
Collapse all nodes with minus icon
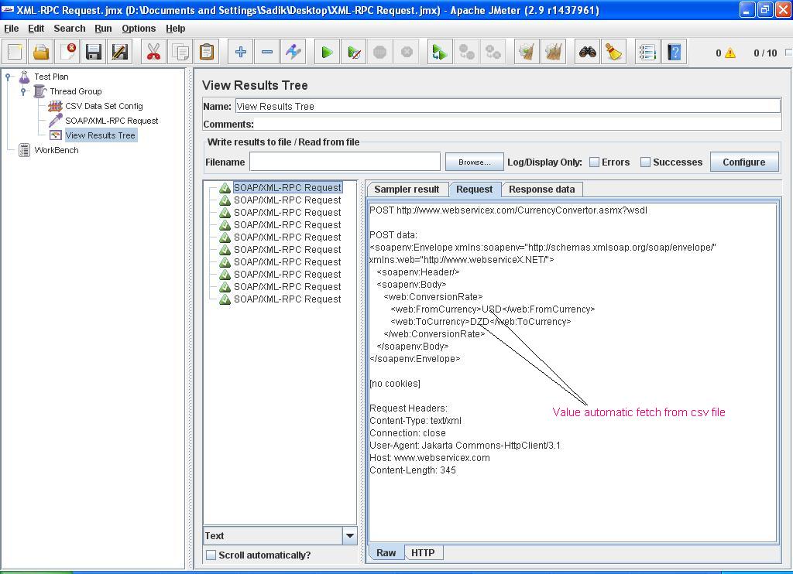[x=267, y=52]
